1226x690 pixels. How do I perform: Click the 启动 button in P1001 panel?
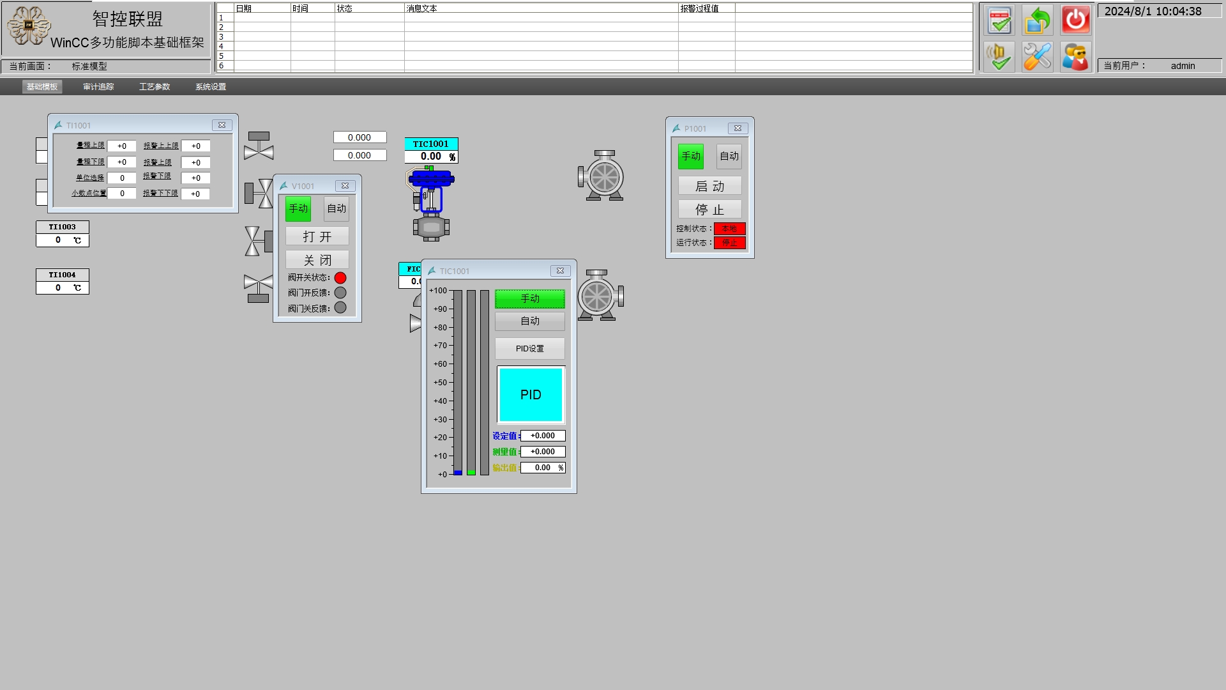710,187
